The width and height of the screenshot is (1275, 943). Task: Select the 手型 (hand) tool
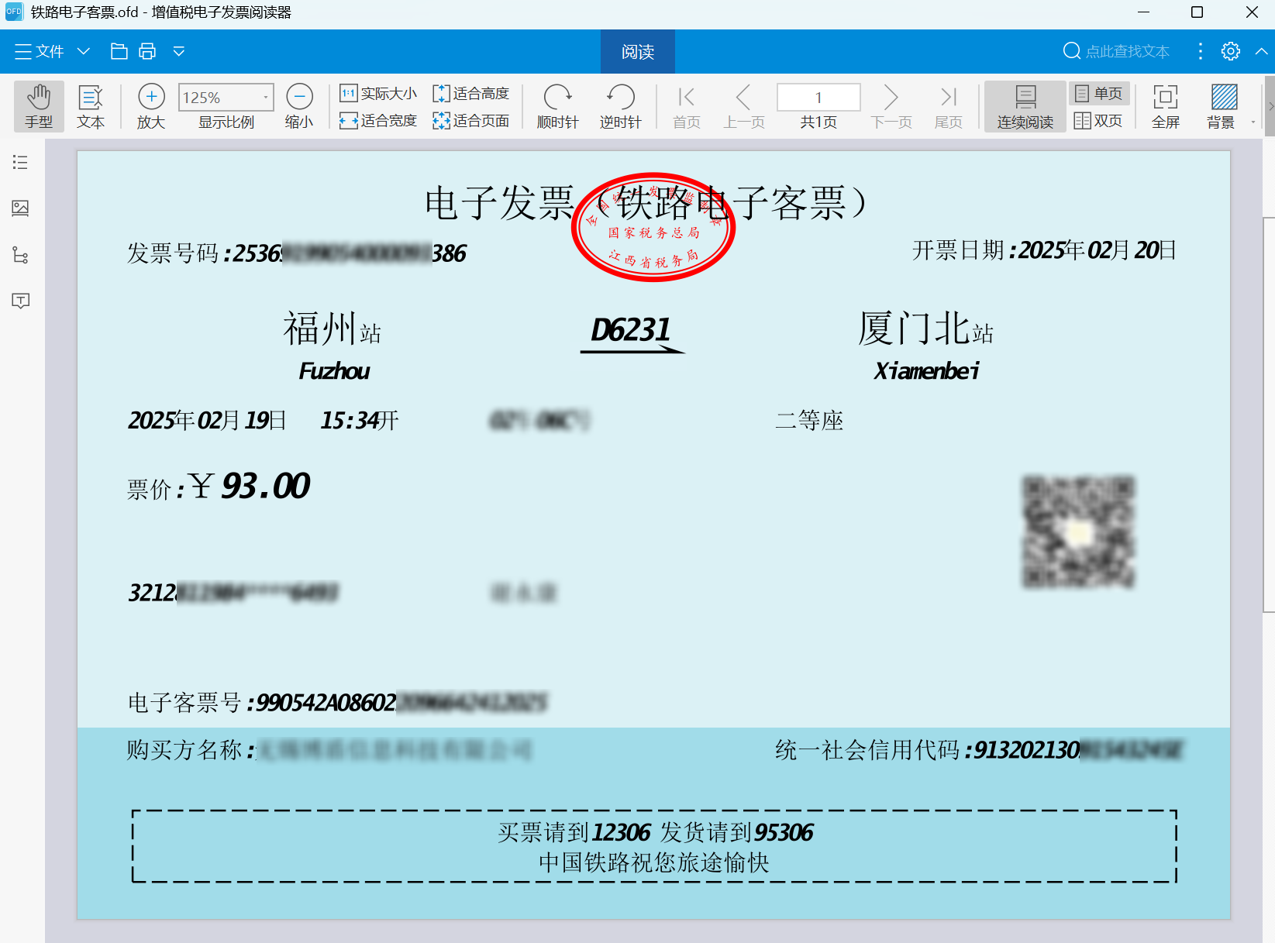pyautogui.click(x=39, y=106)
